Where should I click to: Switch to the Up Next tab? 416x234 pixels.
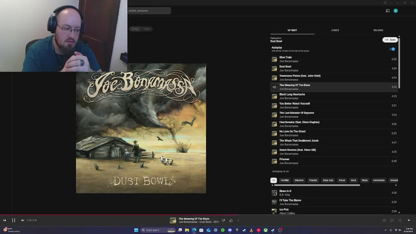[x=292, y=30]
